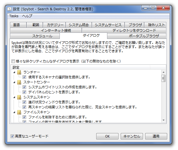Viewport: 178px width, 150px height.
Task: Switch to the システム統合 tab
Action: [79, 25]
